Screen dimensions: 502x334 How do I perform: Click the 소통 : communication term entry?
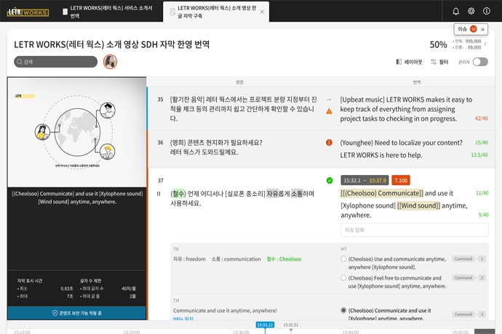236,259
